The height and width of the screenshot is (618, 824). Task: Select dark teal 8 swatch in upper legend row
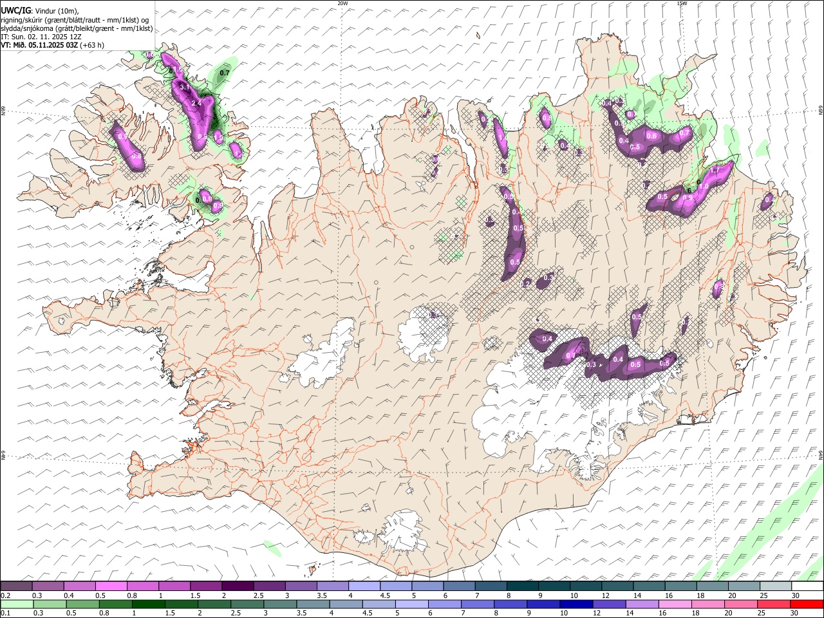(x=522, y=586)
